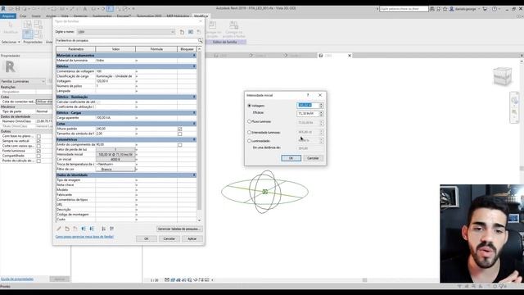
Task: Toggle the Compartilhado checkbox
Action: pos(38,157)
